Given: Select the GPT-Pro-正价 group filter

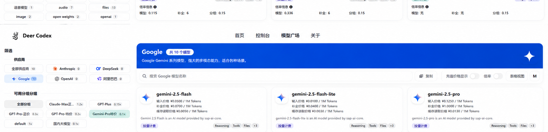Looking at the screenshot, I should (x=24, y=114).
